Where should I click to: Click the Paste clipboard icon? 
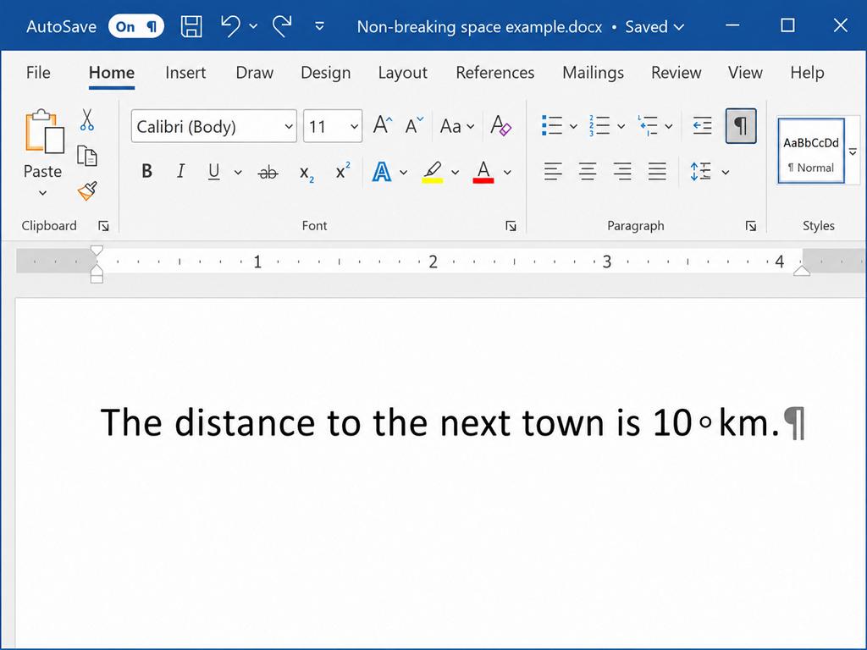point(44,131)
